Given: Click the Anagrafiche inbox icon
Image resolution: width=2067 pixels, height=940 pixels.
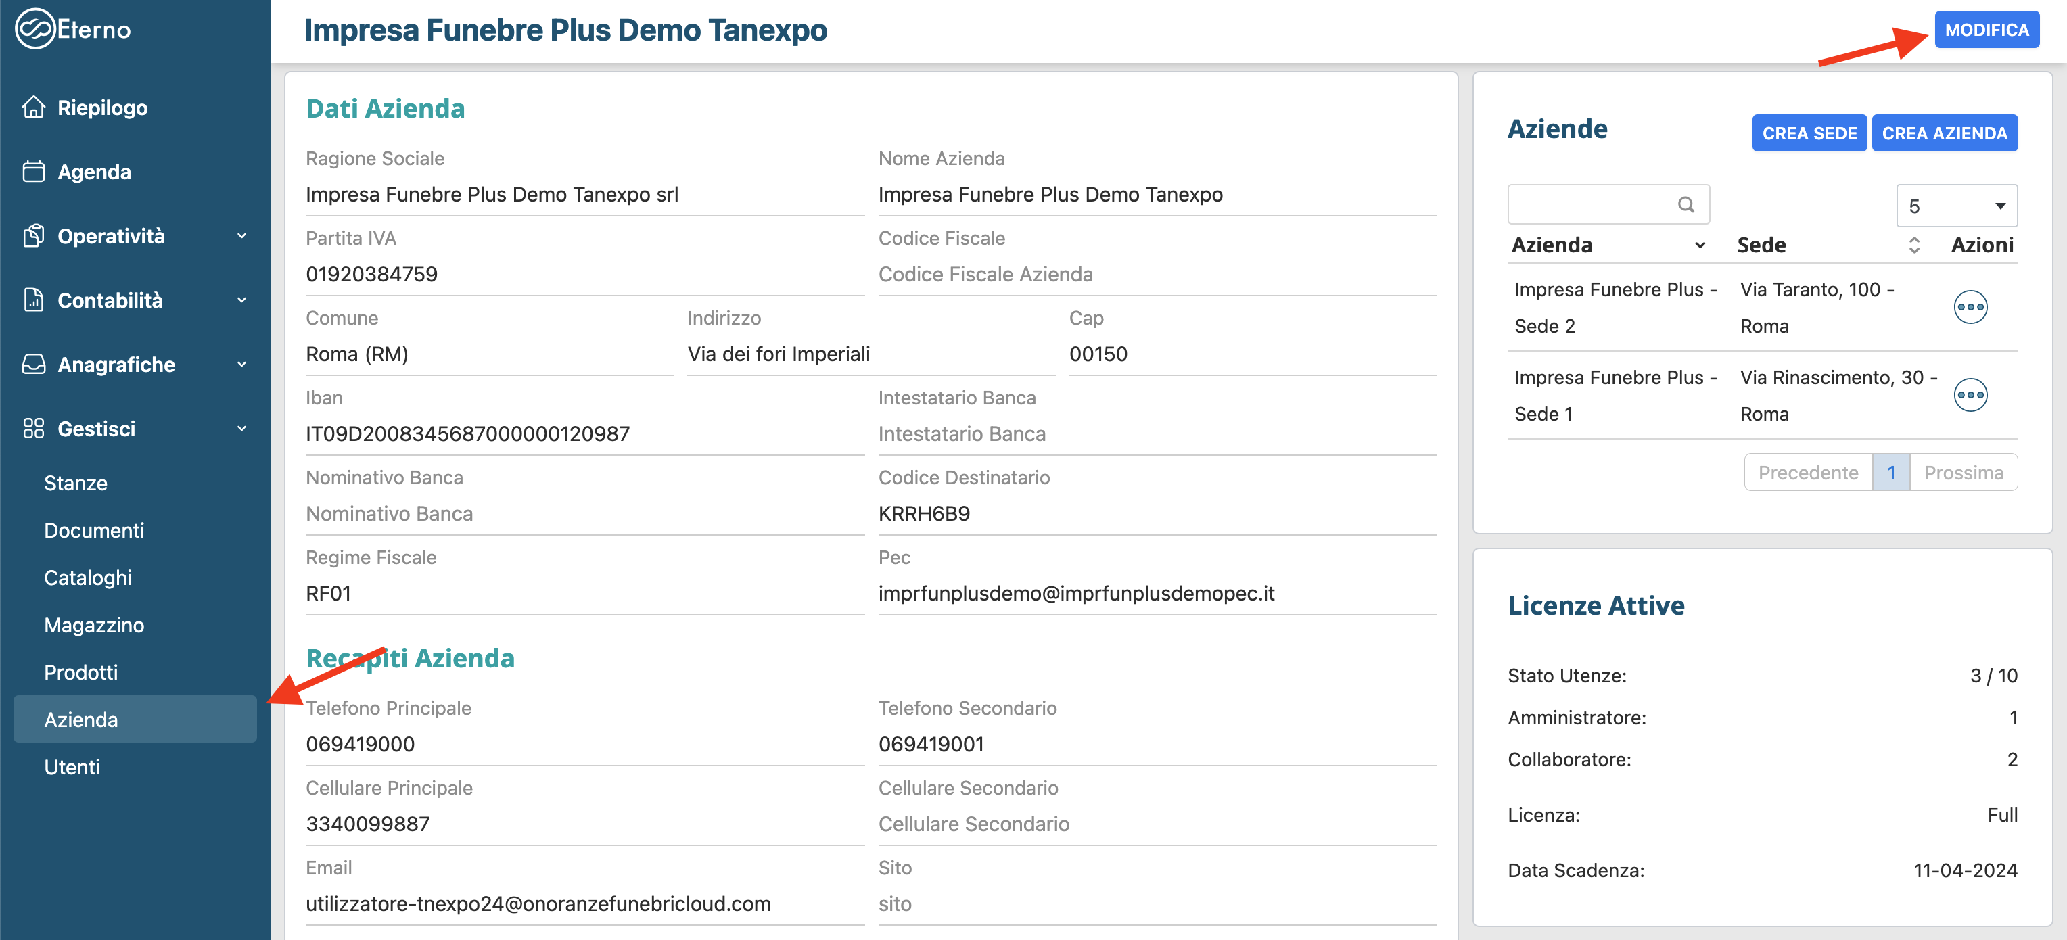Looking at the screenshot, I should [x=34, y=364].
